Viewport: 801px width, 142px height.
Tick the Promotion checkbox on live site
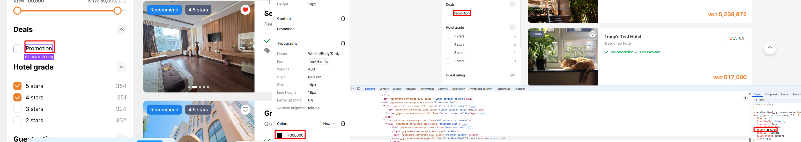[448, 13]
